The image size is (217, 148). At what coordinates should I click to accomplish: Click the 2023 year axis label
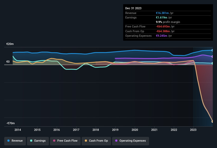tap(193, 130)
